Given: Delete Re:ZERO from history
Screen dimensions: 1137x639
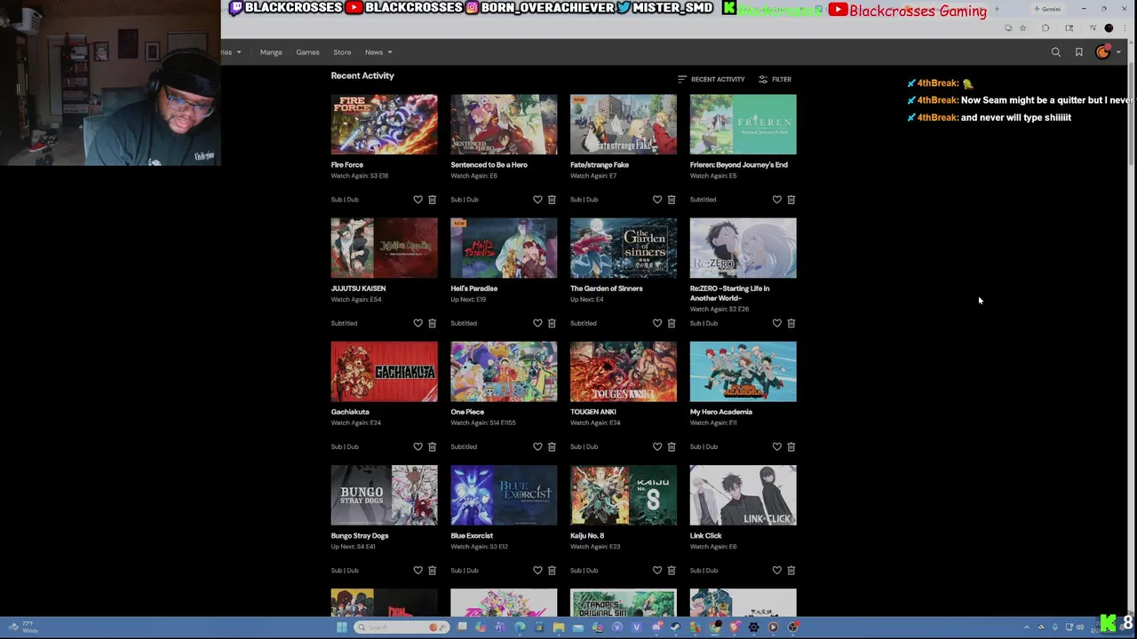Looking at the screenshot, I should tap(791, 323).
